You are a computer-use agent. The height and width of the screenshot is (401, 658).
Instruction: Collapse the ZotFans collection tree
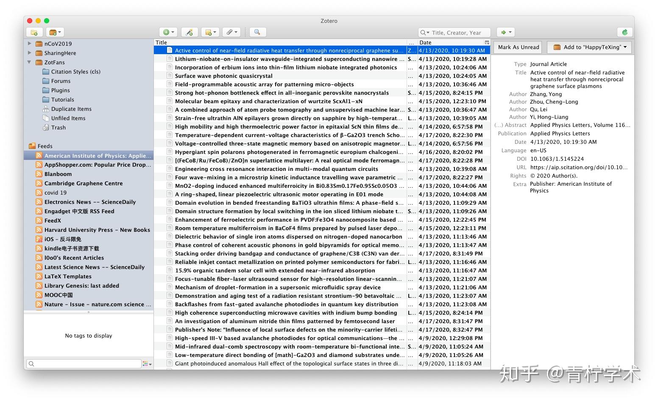[29, 62]
